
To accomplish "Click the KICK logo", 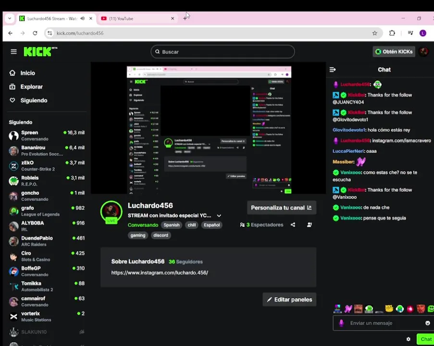I will [40, 51].
